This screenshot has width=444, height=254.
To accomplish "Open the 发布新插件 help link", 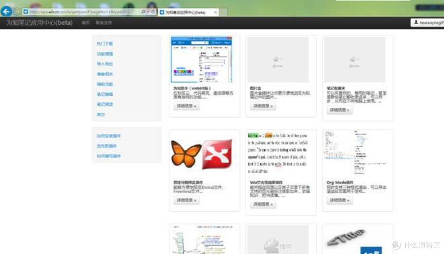I will (x=107, y=146).
